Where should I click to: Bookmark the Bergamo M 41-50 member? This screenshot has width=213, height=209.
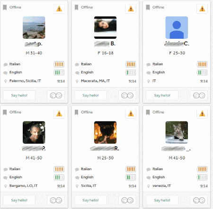[x=5, y=113]
